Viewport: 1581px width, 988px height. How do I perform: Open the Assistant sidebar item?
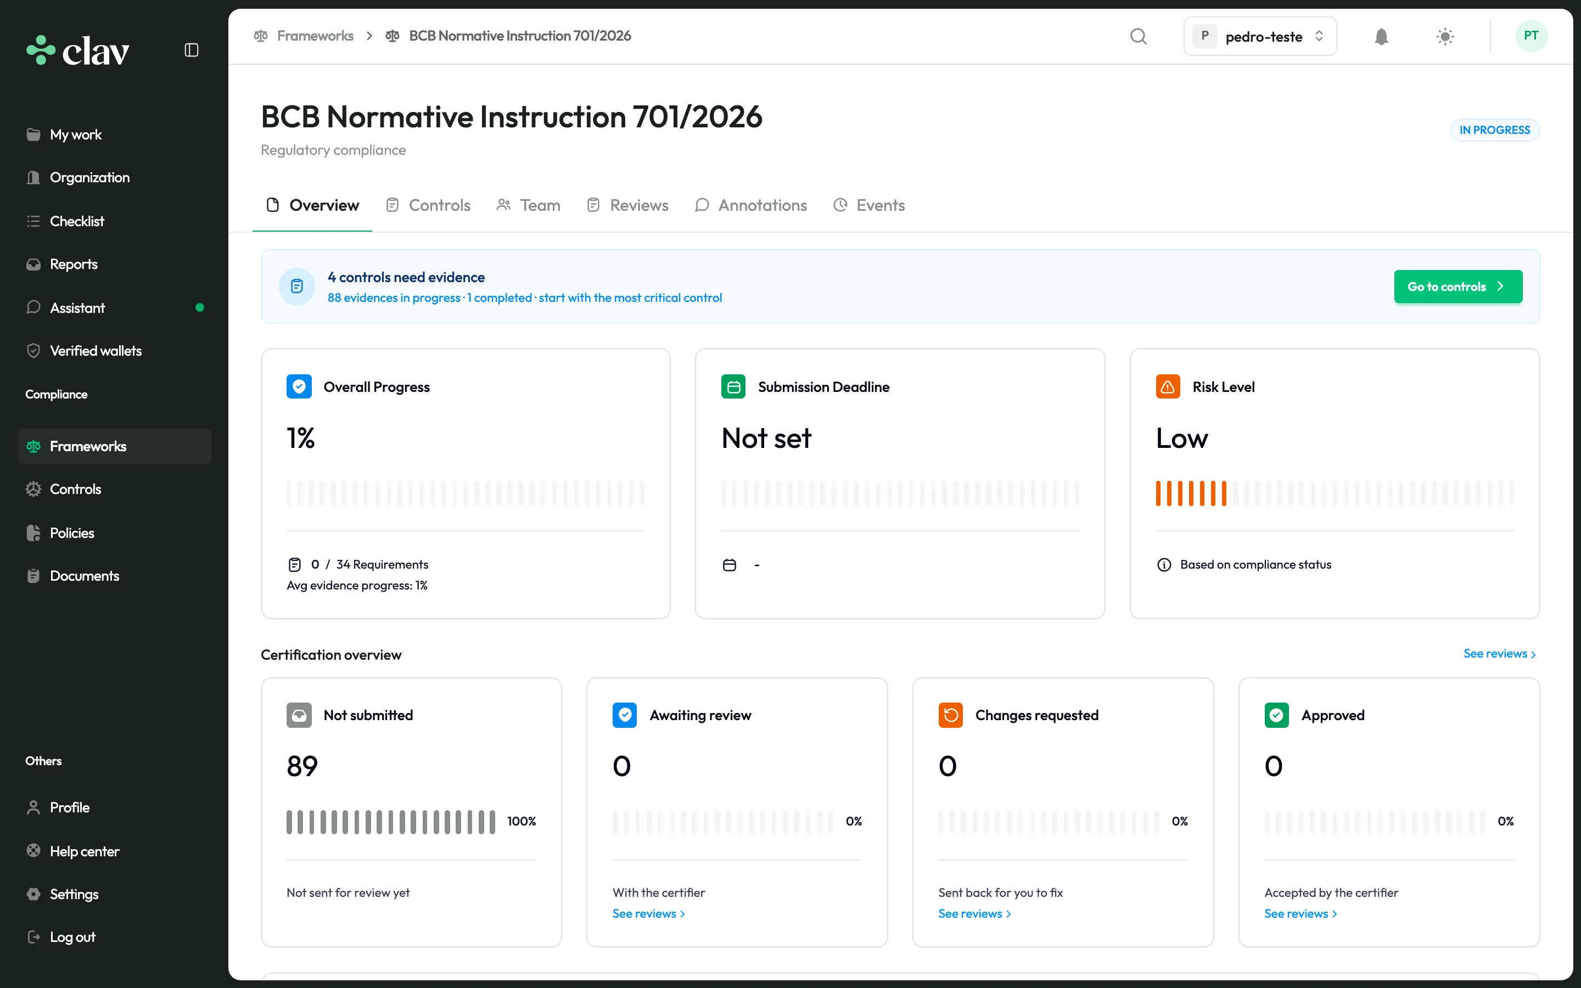click(x=114, y=308)
